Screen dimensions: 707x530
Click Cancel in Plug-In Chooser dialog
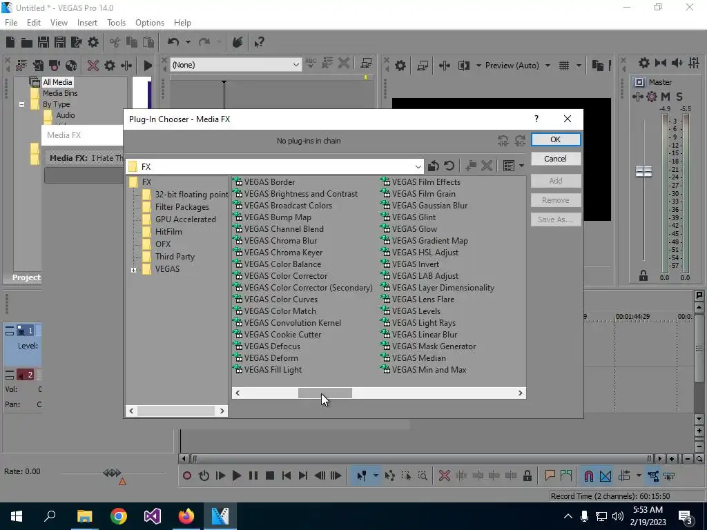click(556, 159)
